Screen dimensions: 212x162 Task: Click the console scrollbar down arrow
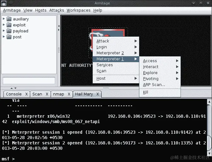click(209, 154)
